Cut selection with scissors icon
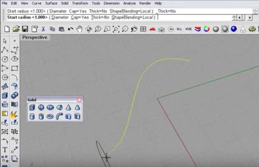The image size is (259, 167). pyautogui.click(x=43, y=29)
